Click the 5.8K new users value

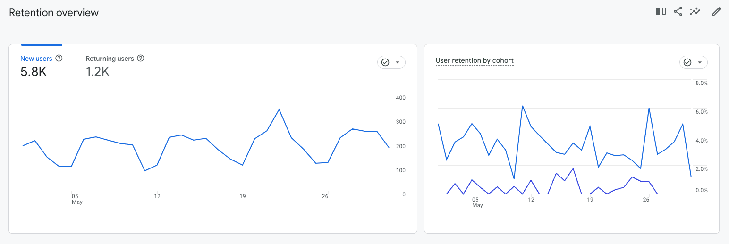(x=34, y=72)
